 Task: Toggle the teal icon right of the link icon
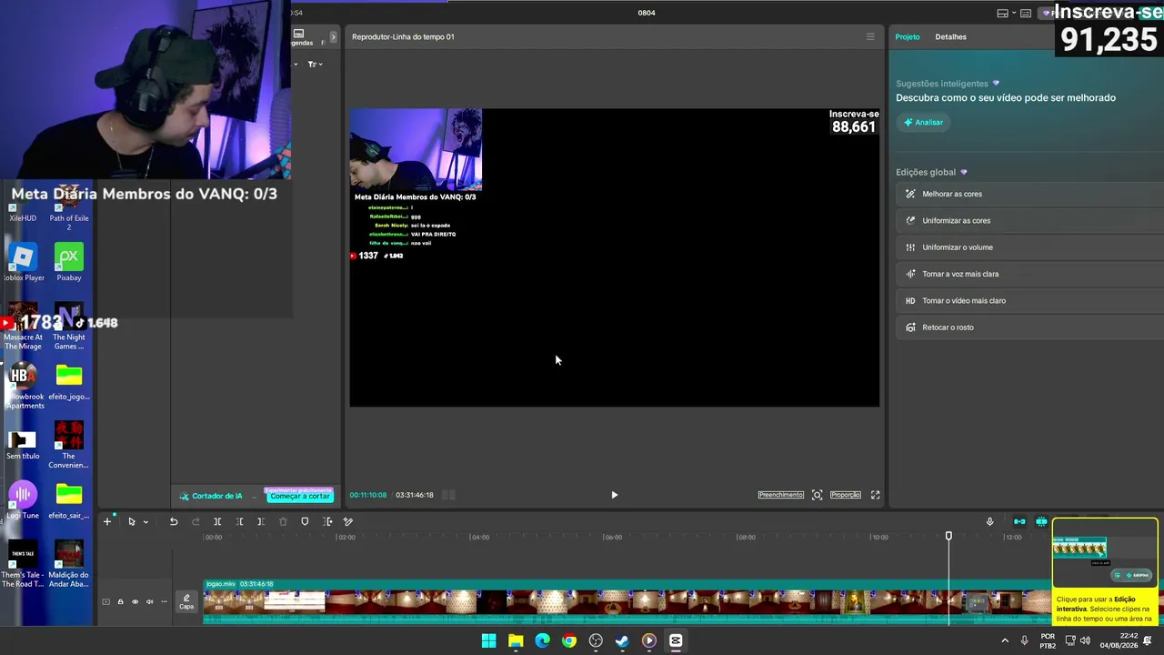[1041, 521]
